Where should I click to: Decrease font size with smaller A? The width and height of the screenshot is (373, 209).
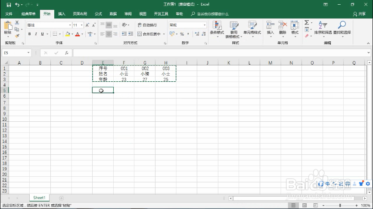click(x=94, y=25)
